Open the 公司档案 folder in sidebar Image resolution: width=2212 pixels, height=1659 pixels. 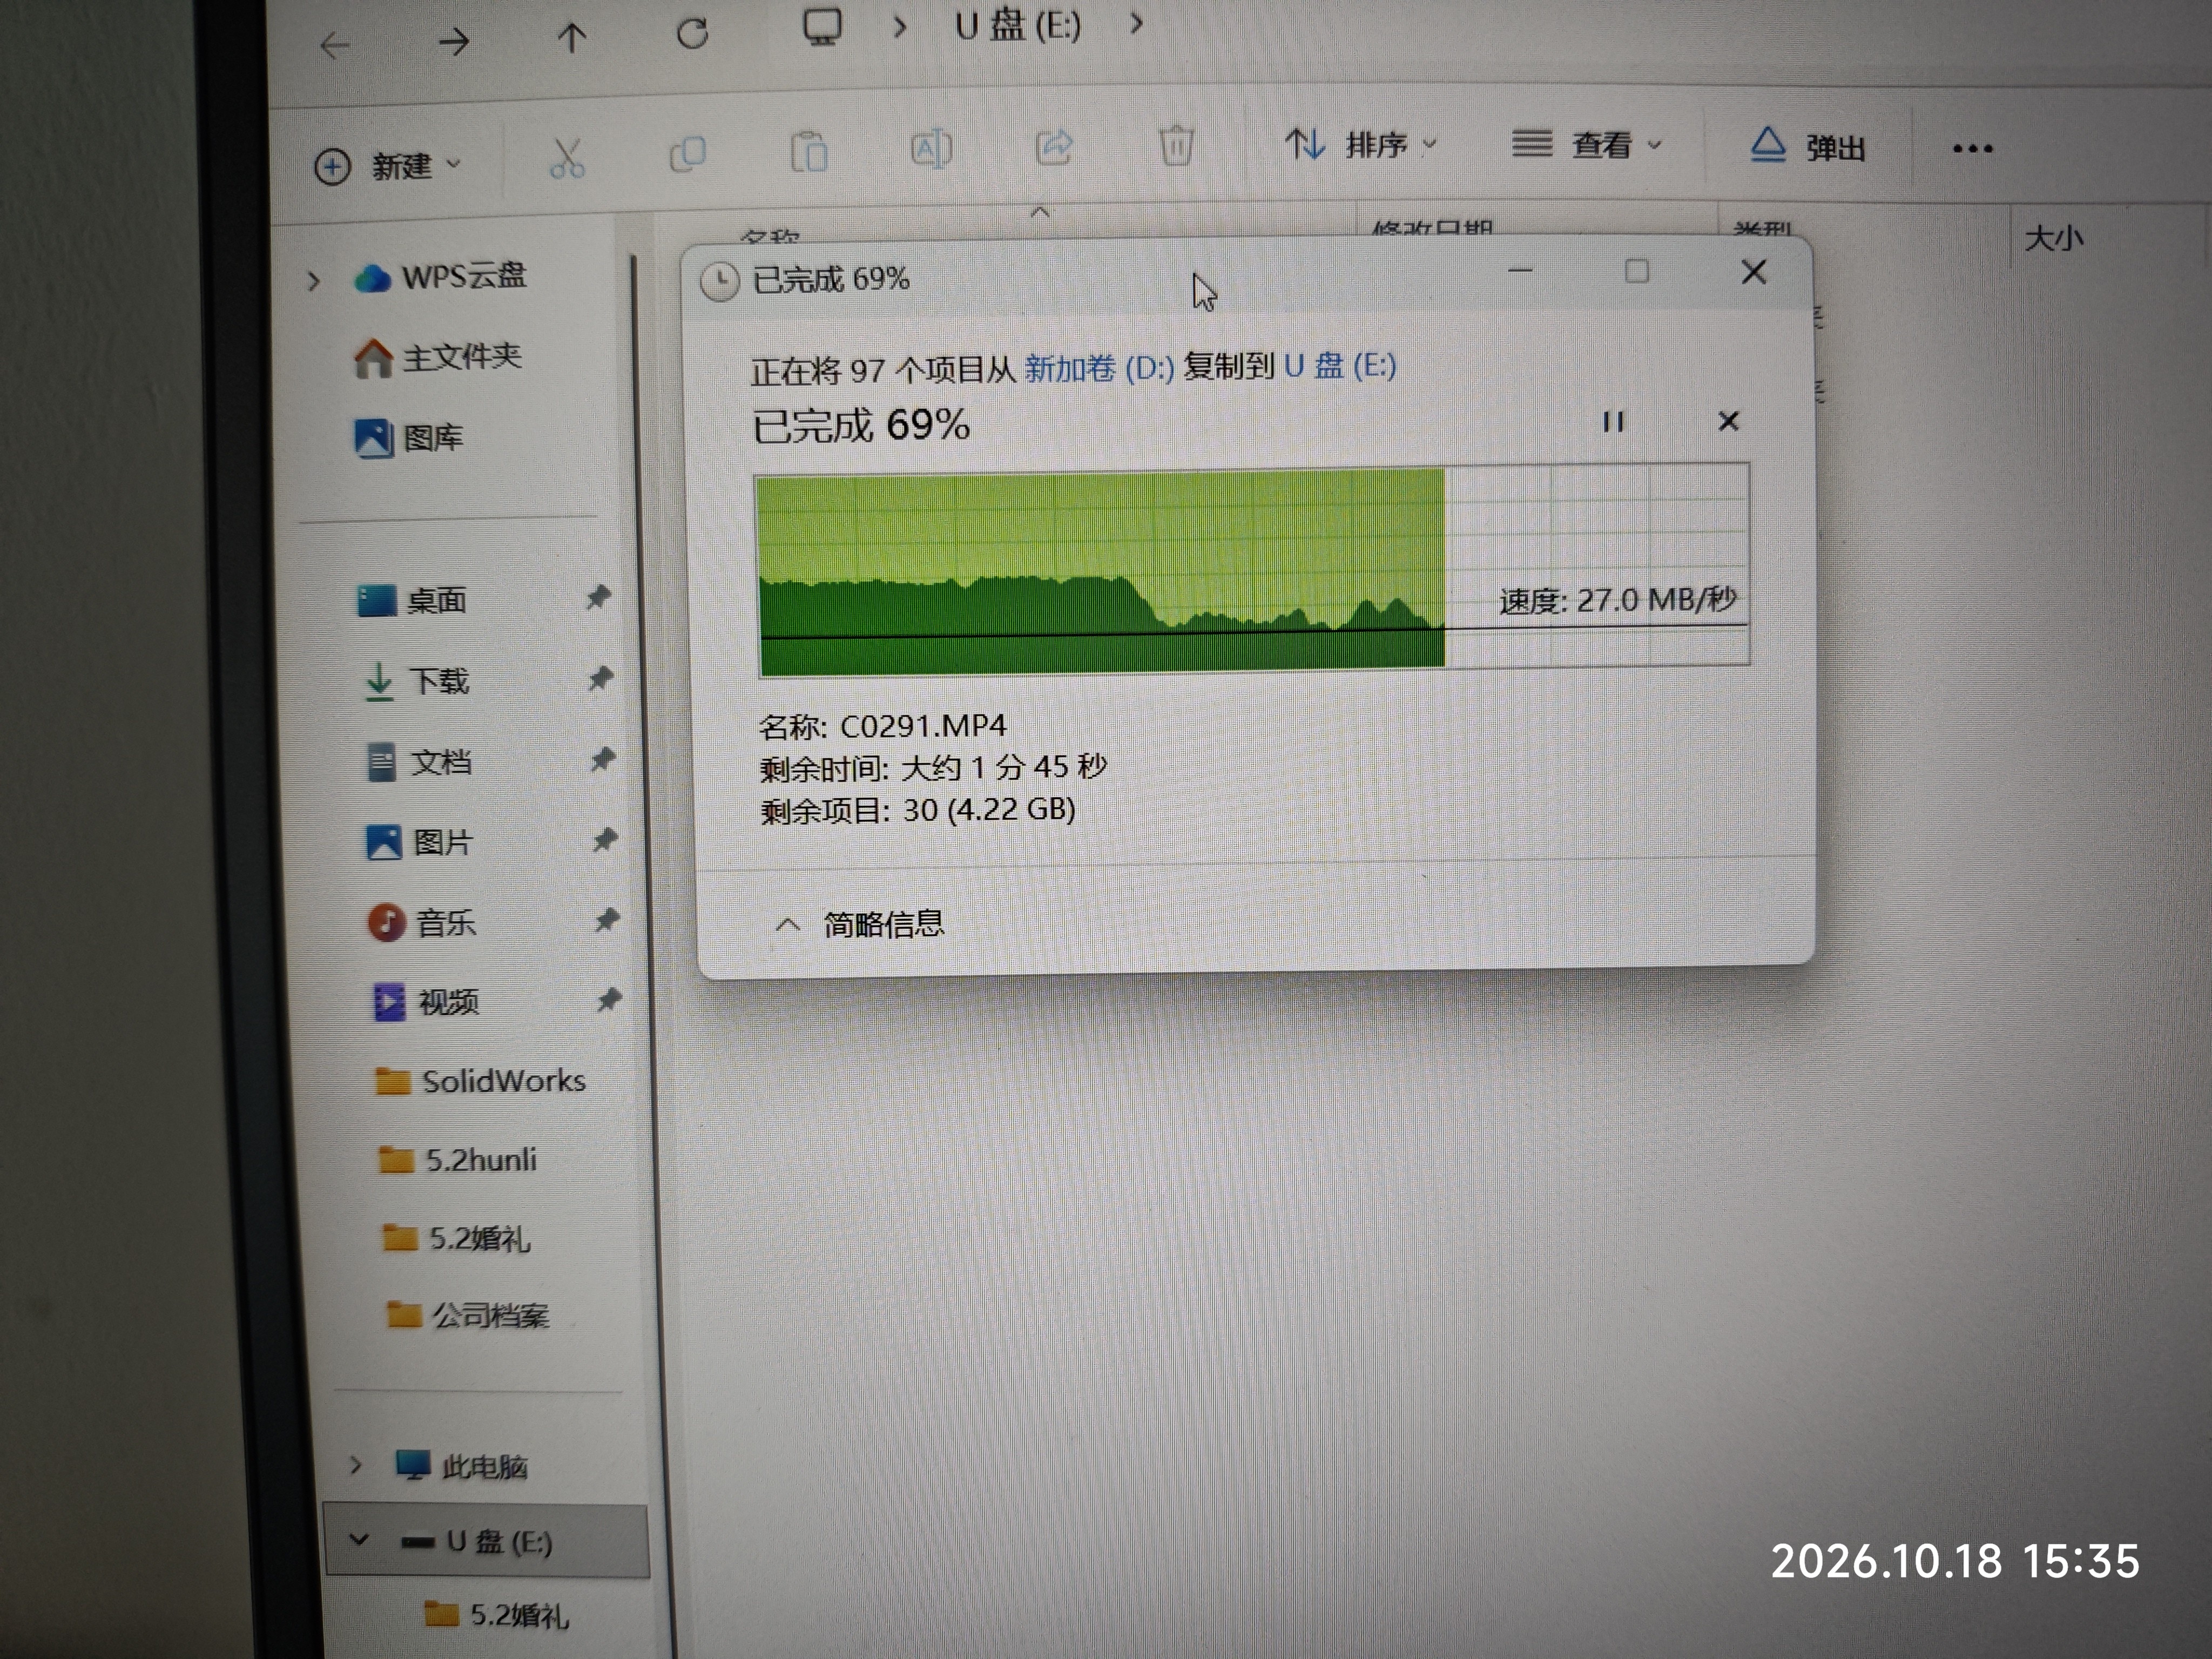tap(468, 1315)
